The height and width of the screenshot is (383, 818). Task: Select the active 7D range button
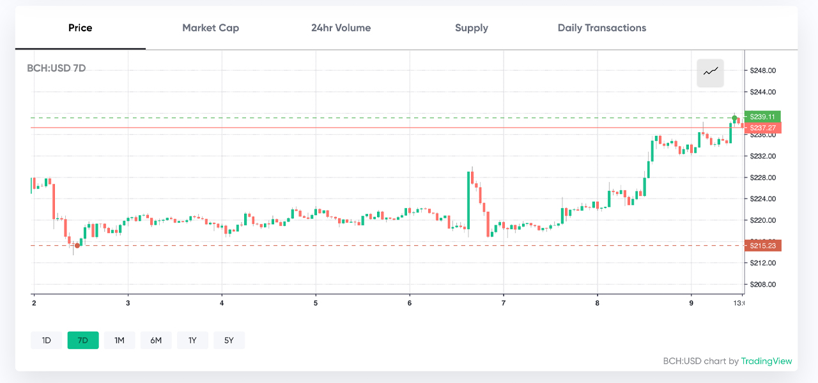83,340
